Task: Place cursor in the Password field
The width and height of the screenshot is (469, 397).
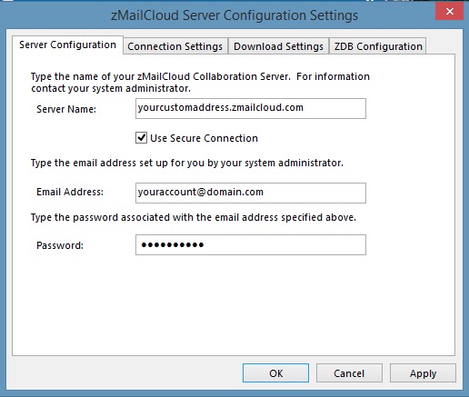Action: click(251, 244)
